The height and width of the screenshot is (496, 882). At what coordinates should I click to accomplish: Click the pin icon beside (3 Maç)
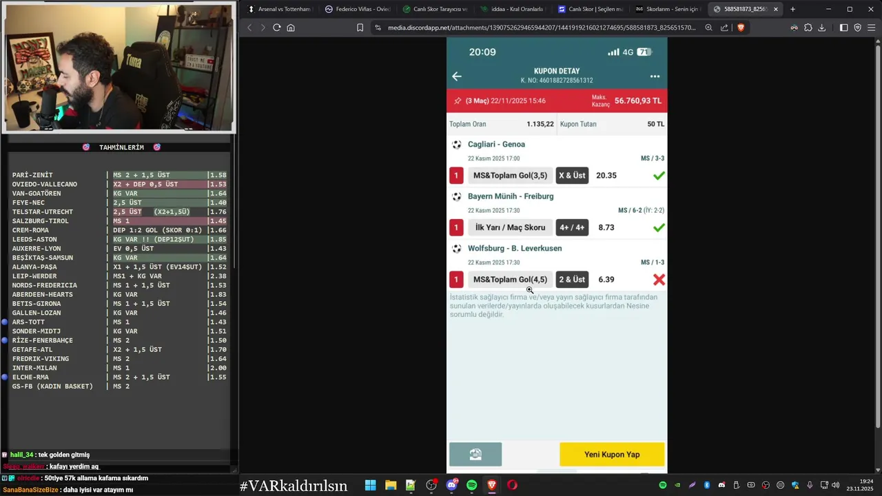point(458,101)
